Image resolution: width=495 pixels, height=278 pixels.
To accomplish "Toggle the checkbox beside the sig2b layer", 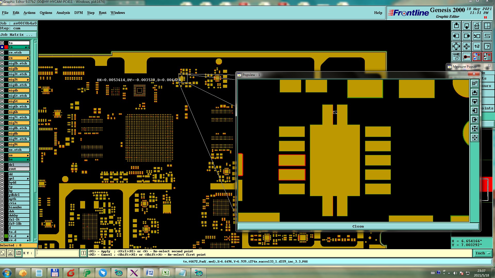I will [2, 69].
